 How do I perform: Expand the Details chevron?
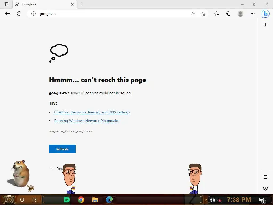coord(52,169)
